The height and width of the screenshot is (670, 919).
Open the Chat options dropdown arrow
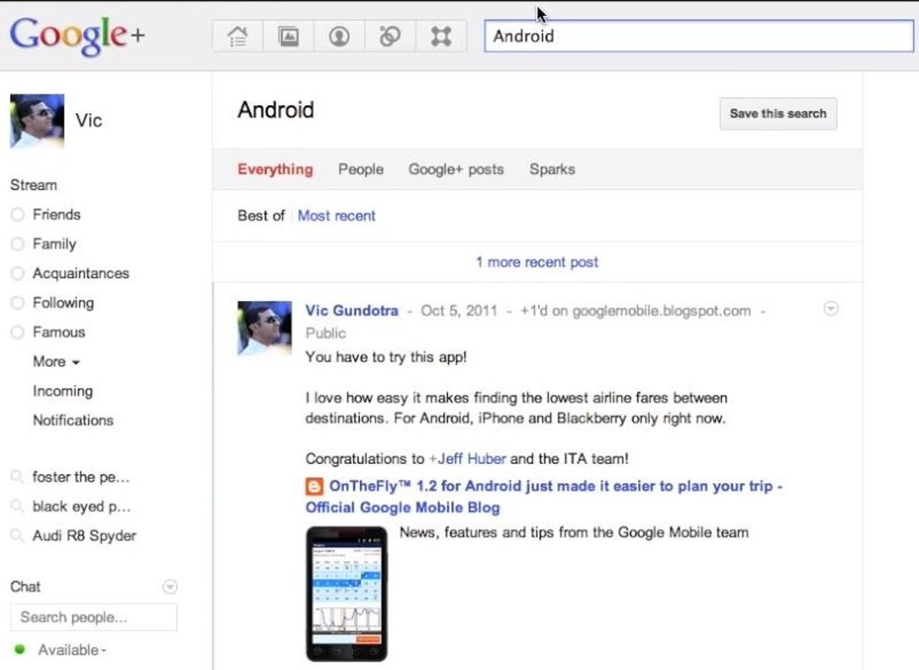170,587
